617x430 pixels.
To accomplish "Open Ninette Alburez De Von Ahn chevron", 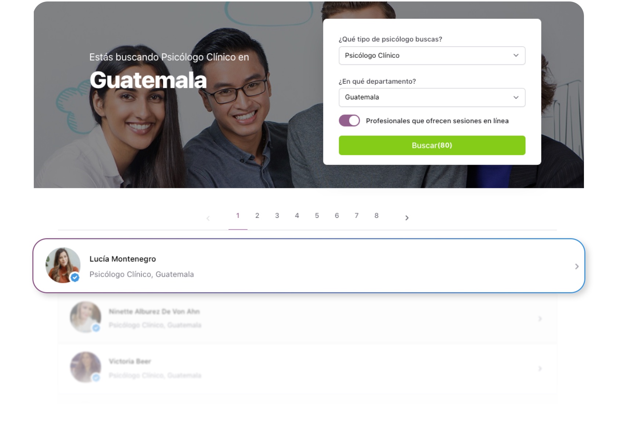I will point(540,319).
